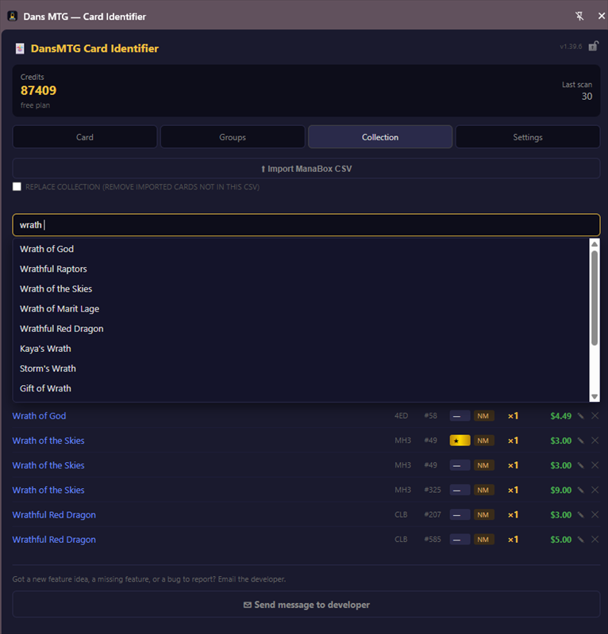The width and height of the screenshot is (608, 634).
Task: Edit the foil Wrath of the Skies entry
Action: pyautogui.click(x=580, y=441)
